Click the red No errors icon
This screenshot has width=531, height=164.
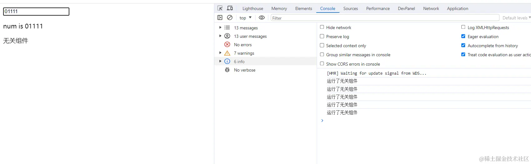(x=227, y=45)
